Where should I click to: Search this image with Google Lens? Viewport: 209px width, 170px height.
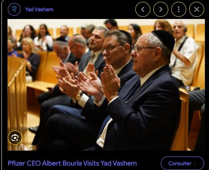[x=15, y=138]
